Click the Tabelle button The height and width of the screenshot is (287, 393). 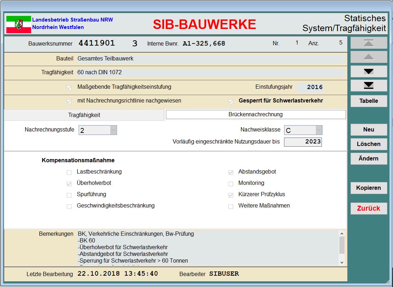tap(369, 101)
